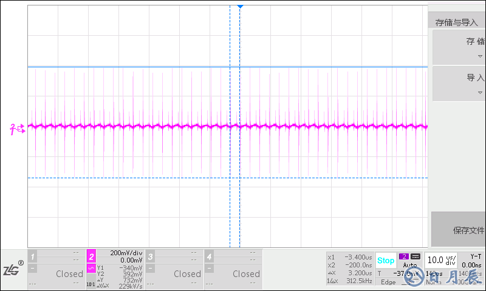Click the Auto trigger mode label
Screen dimensions: 486x291
(x=409, y=266)
